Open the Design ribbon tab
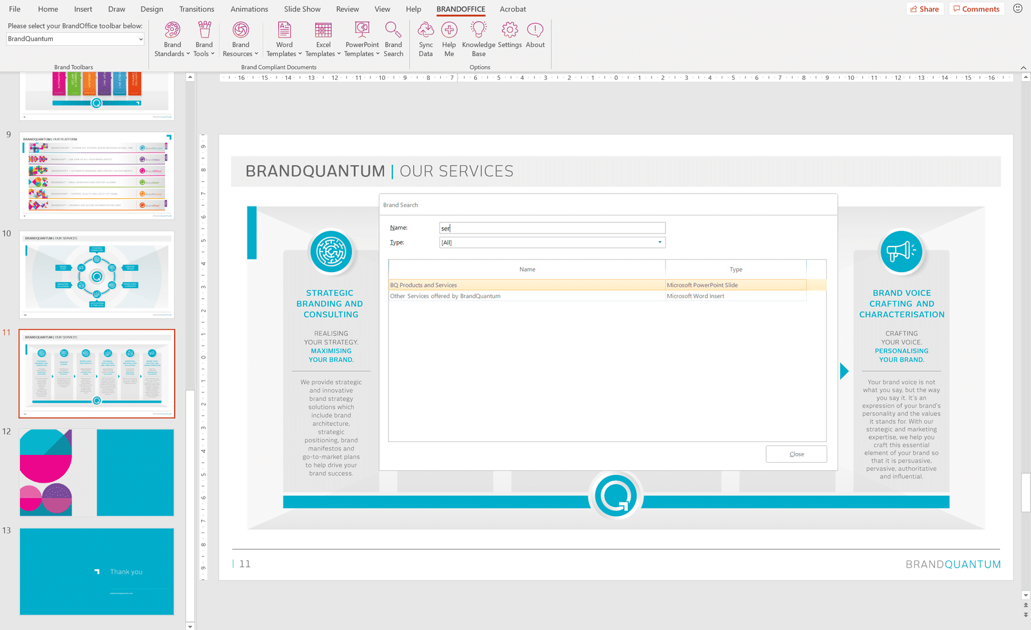The height and width of the screenshot is (630, 1031). tap(152, 9)
